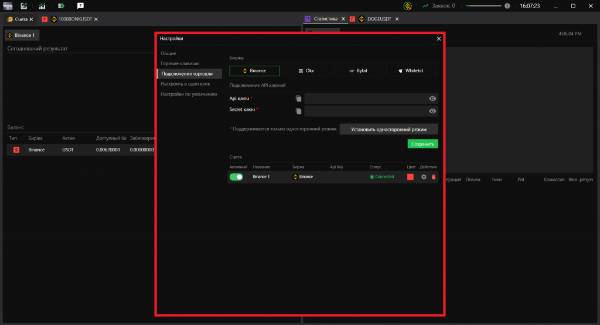The image size is (600, 325).
Task: Reveal Secret ключ with eye icon
Action: (x=432, y=111)
